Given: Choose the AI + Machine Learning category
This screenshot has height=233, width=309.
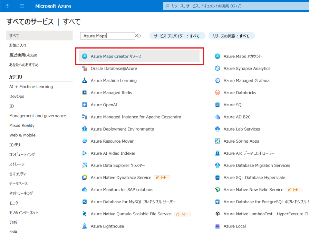Looking at the screenshot, I should [x=31, y=87].
